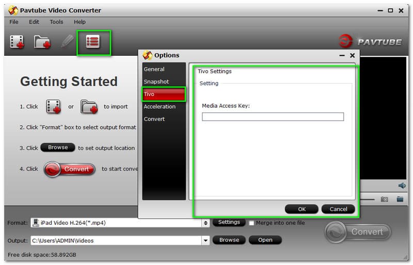Click the Add from folder toolbar icon
This screenshot has width=413, height=265.
click(42, 42)
